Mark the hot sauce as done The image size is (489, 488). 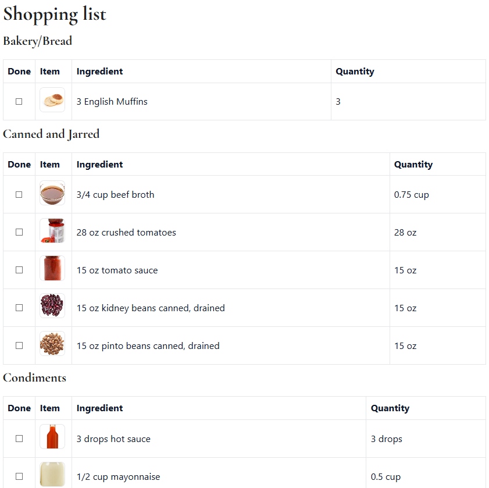[19, 439]
